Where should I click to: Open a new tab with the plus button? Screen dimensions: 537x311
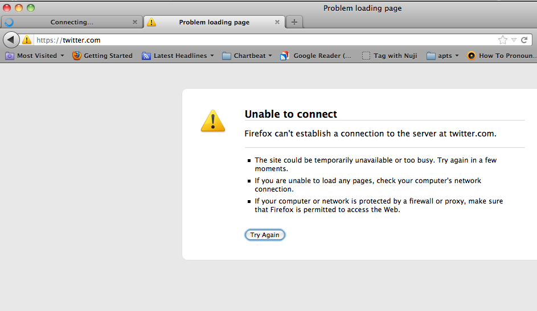click(x=294, y=22)
